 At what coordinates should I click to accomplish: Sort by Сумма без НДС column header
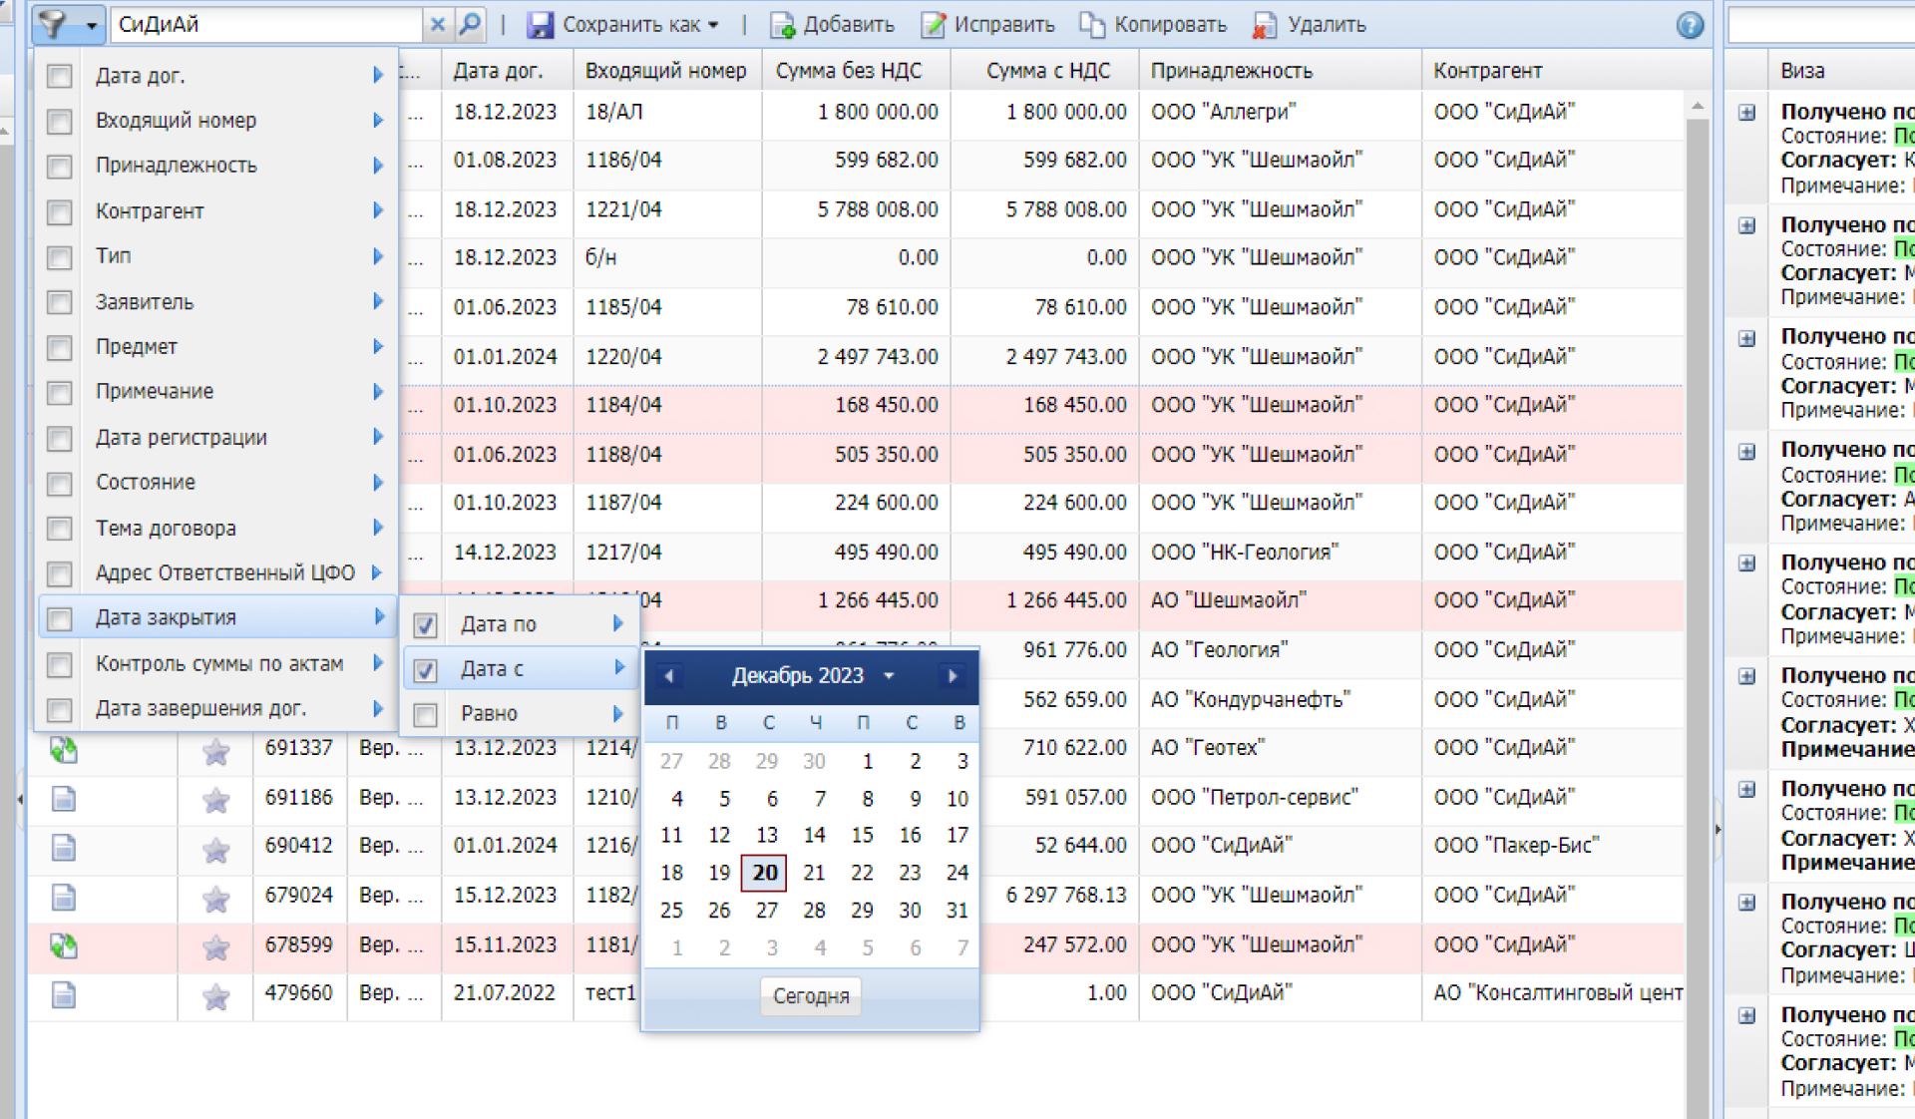[x=856, y=71]
